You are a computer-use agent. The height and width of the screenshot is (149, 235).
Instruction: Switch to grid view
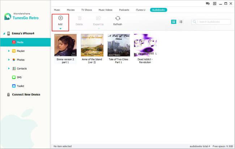[x=174, y=22]
